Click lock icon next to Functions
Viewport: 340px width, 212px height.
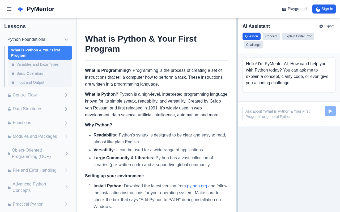pos(9,123)
